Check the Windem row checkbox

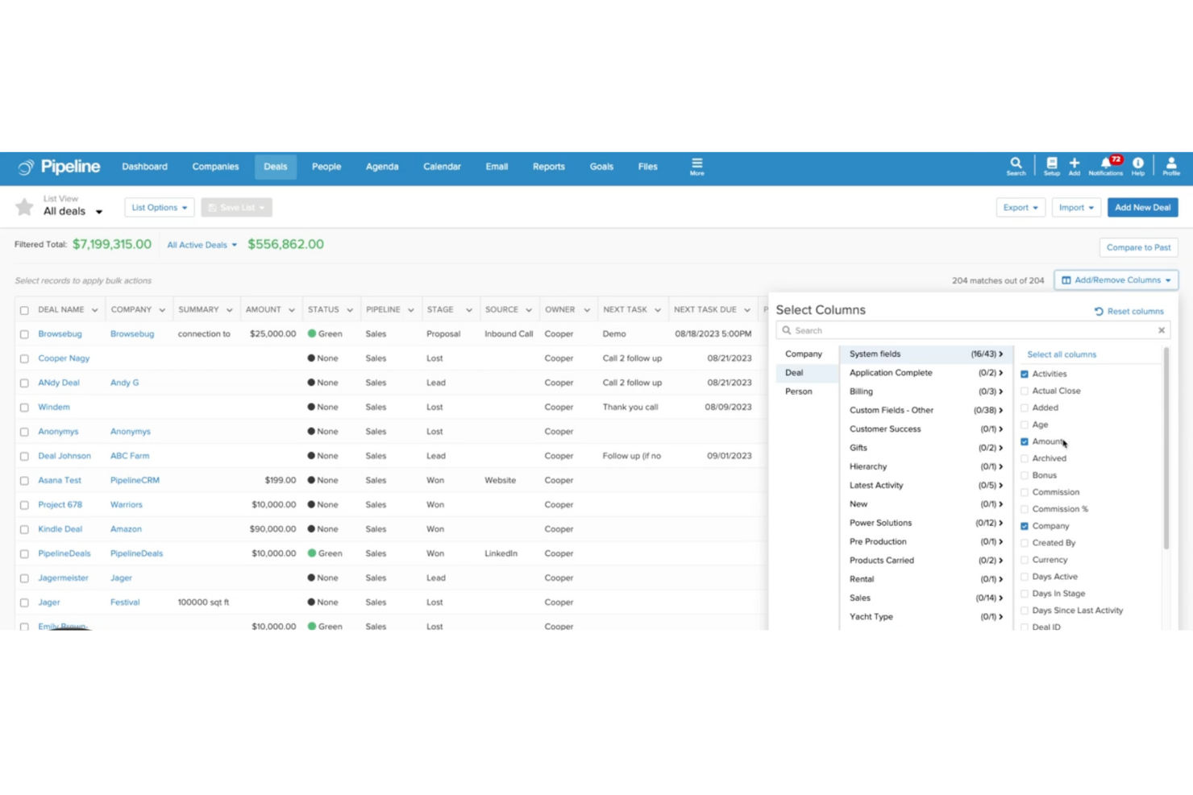point(24,408)
